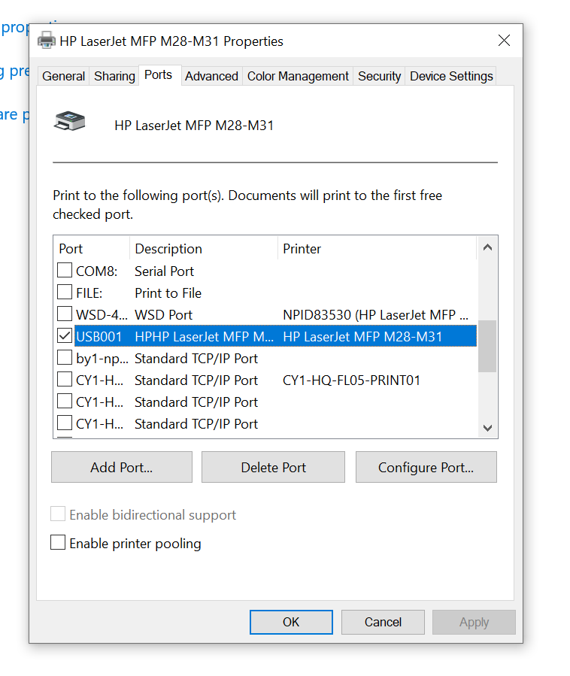The height and width of the screenshot is (676, 570).
Task: Click the scroll-down arrow of the port list
Action: tap(487, 426)
